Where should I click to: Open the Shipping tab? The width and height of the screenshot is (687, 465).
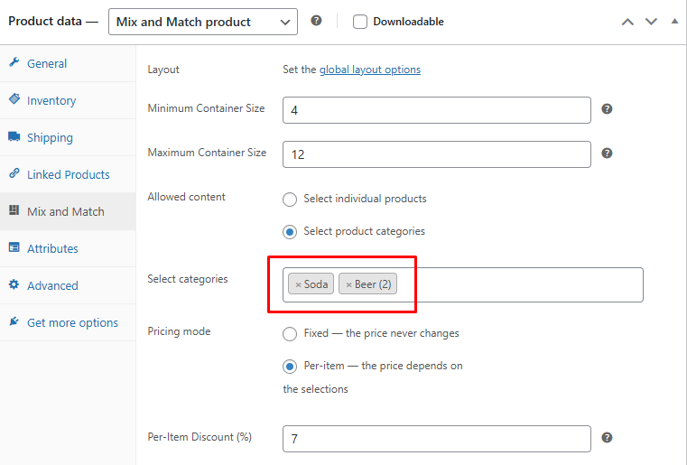tap(68, 137)
